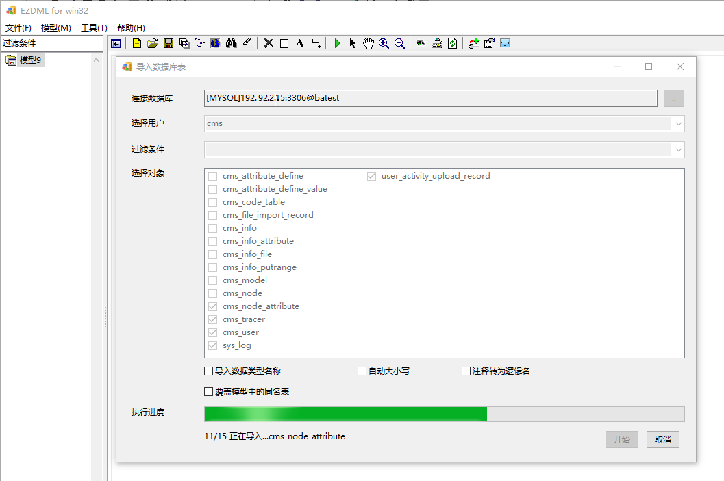Select the Text A tool
Viewport: 724px width, 481px height.
tap(300, 43)
